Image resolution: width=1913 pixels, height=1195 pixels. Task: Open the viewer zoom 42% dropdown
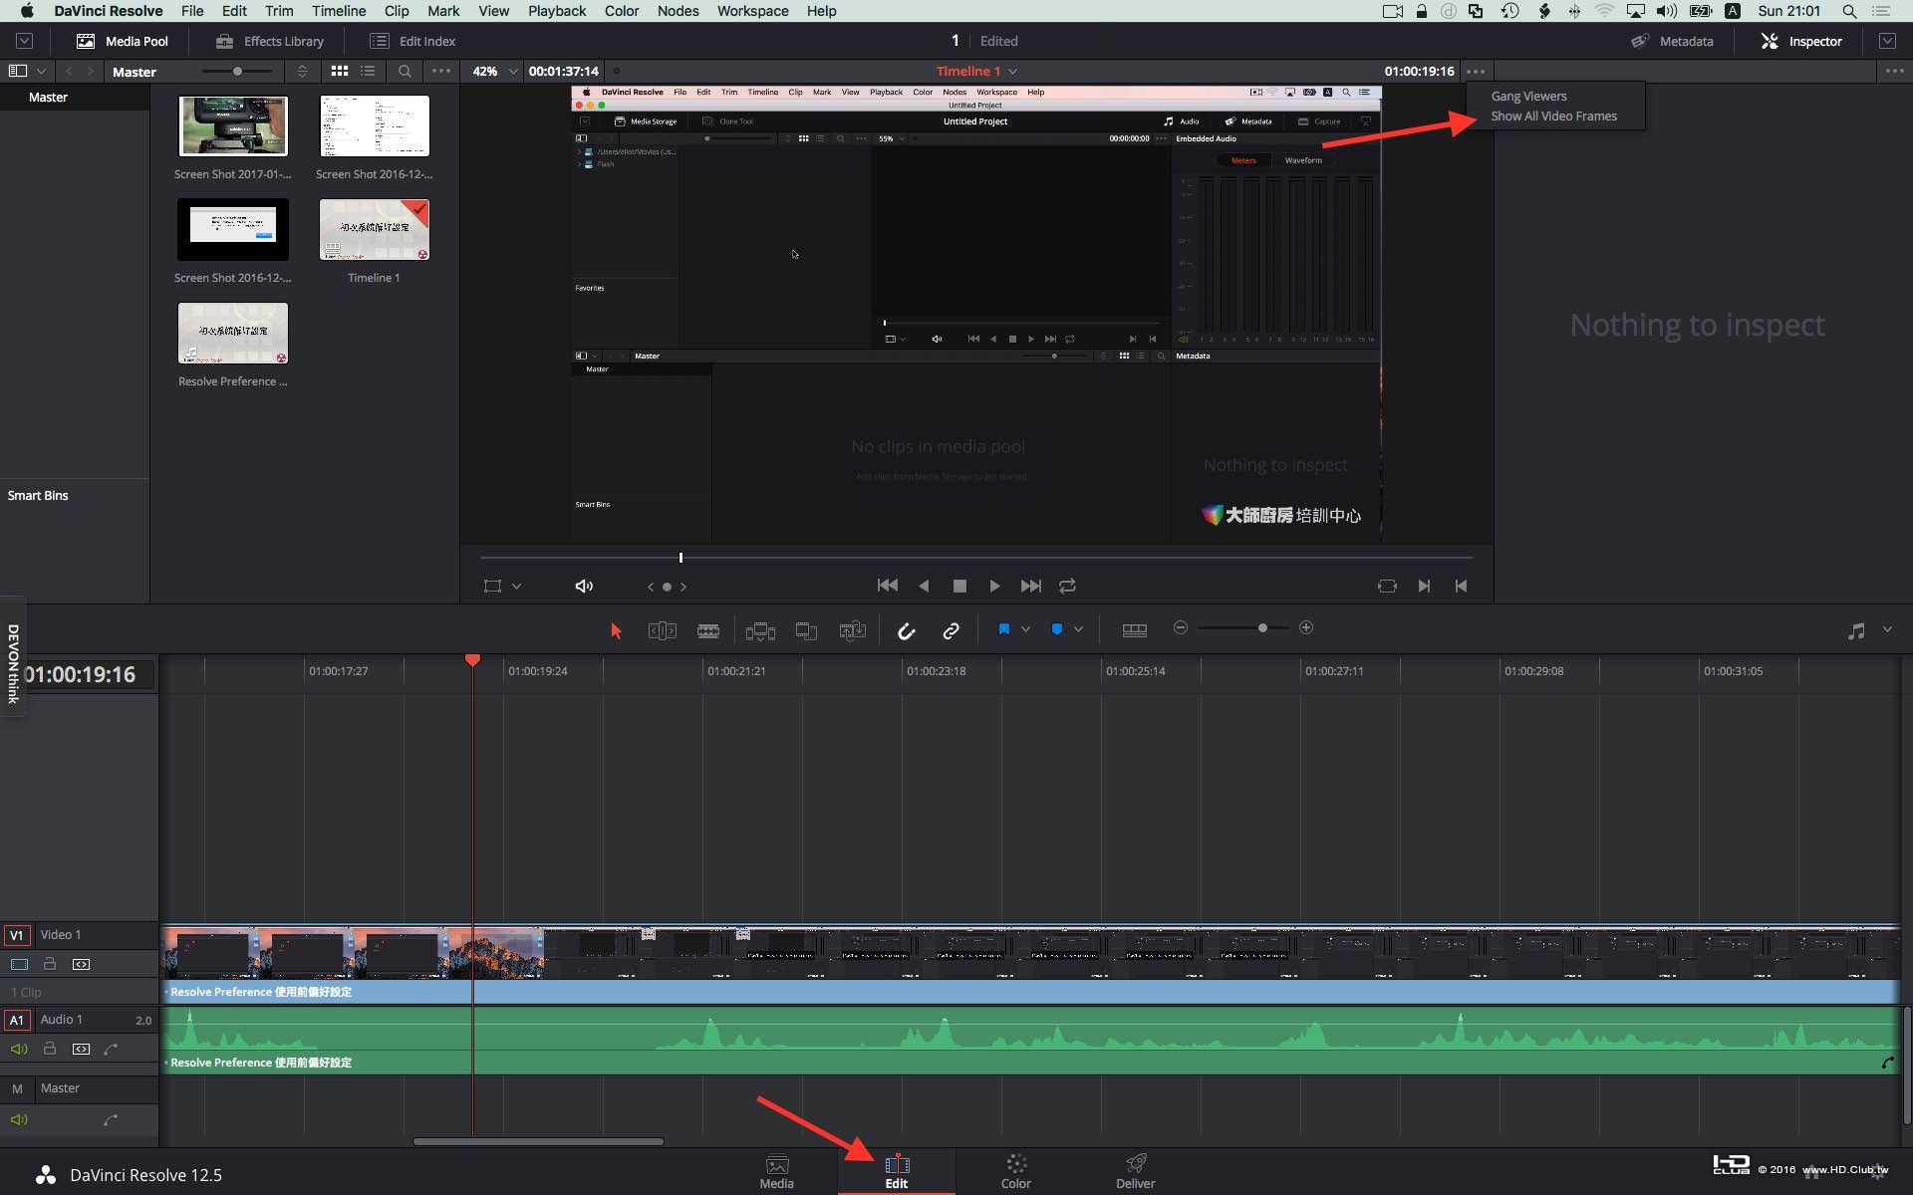(495, 72)
